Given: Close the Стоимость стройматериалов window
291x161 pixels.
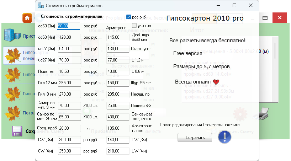Looking at the screenshot, I should pyautogui.click(x=251, y=6).
